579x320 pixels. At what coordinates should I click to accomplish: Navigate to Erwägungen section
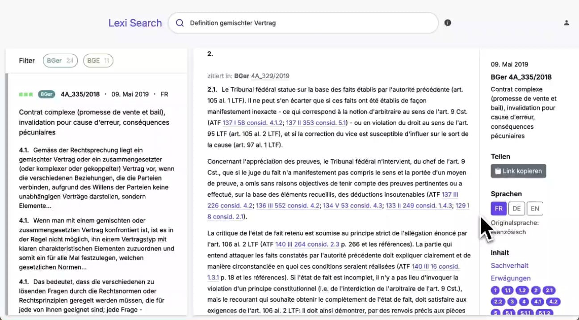coord(511,278)
